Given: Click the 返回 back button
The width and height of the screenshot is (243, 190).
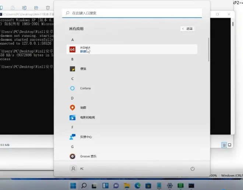Looking at the screenshot, I should (187, 29).
